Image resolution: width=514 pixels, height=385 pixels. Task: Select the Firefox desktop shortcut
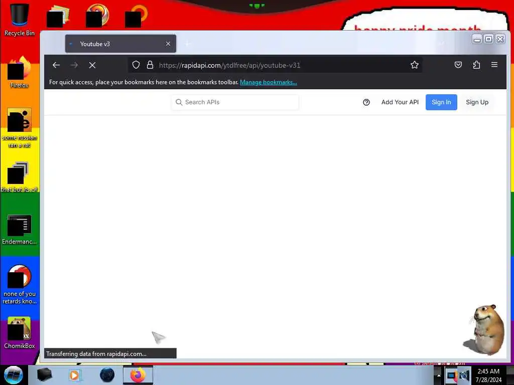pyautogui.click(x=20, y=72)
